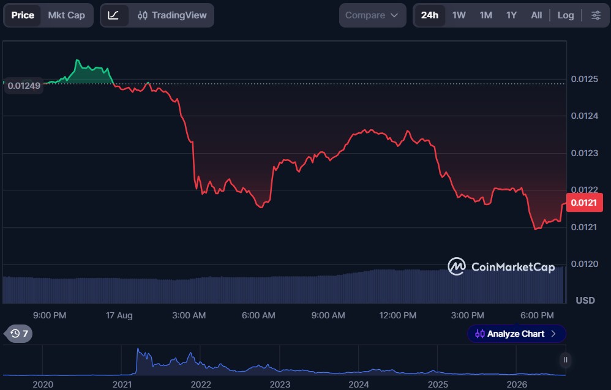Click the 3:00 AM time axis label
611x390 pixels.
click(189, 315)
